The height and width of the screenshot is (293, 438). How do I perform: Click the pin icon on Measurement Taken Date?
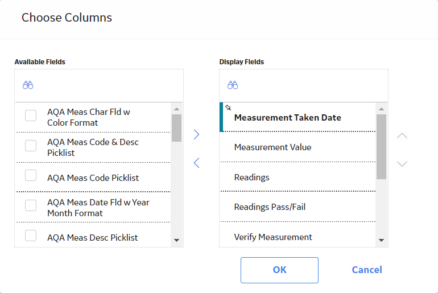click(228, 108)
